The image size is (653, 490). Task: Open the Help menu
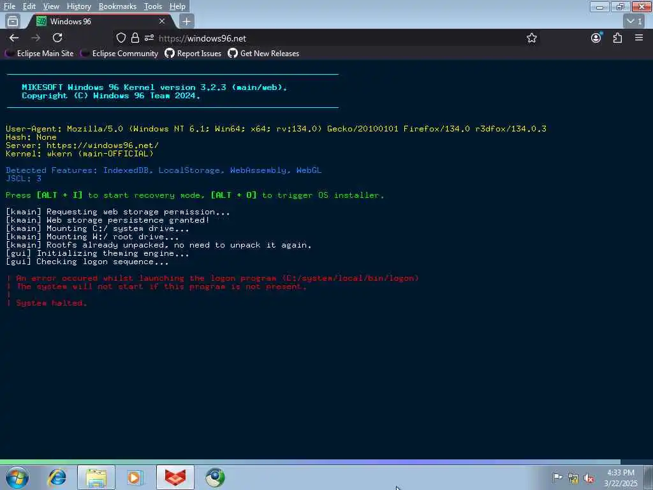177,6
